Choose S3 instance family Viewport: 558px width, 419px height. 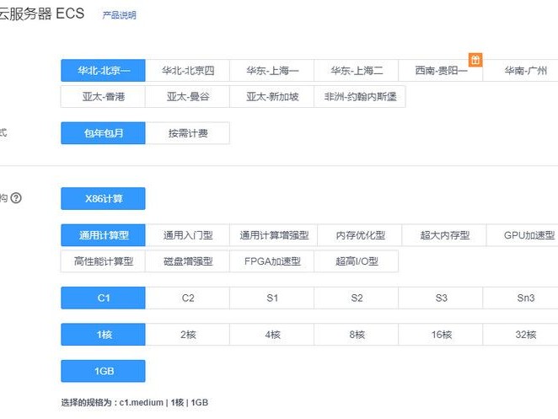point(441,298)
